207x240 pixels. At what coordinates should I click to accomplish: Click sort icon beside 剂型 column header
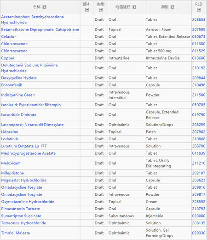[172, 7]
